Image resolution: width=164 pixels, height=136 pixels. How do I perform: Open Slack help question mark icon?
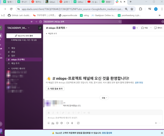click(163, 22)
